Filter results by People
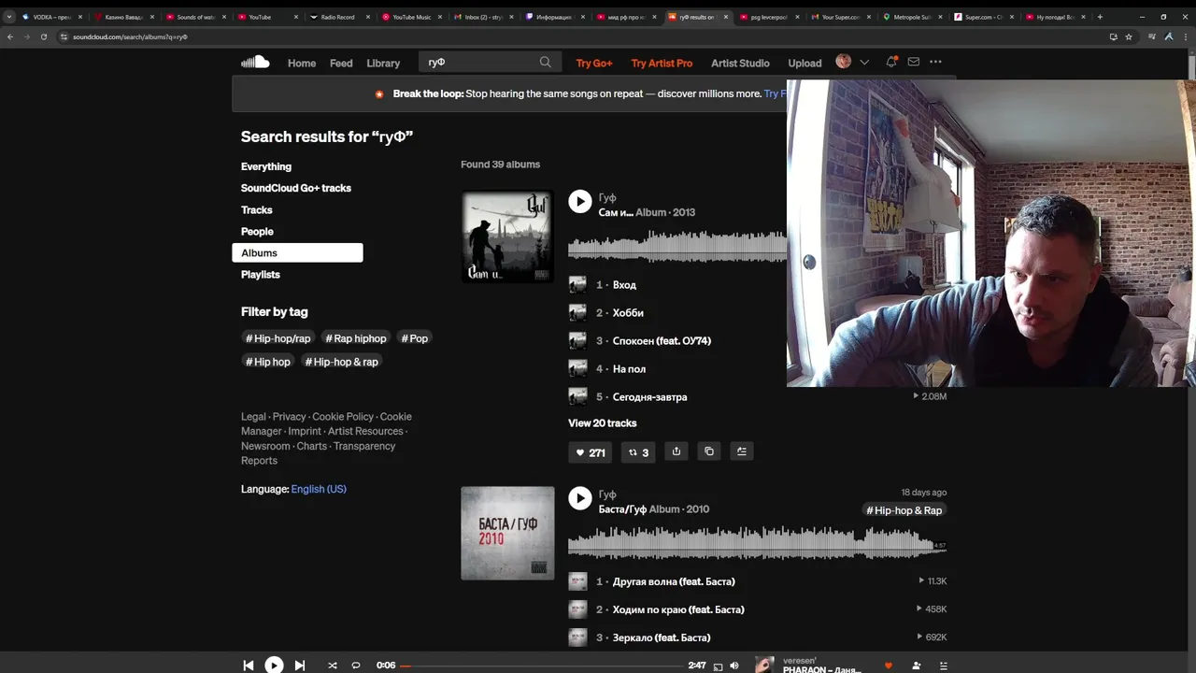Viewport: 1196px width, 673px height. click(x=257, y=232)
